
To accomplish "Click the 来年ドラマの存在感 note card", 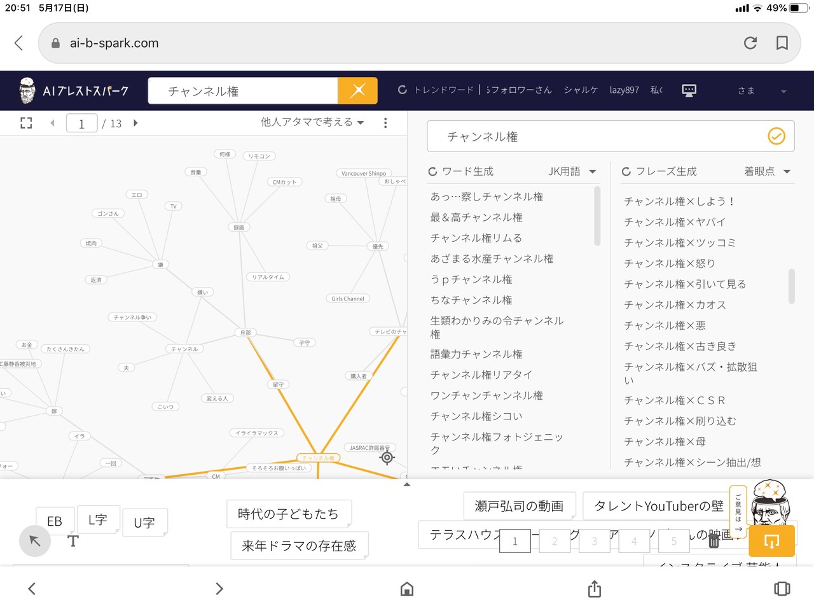I will [299, 546].
